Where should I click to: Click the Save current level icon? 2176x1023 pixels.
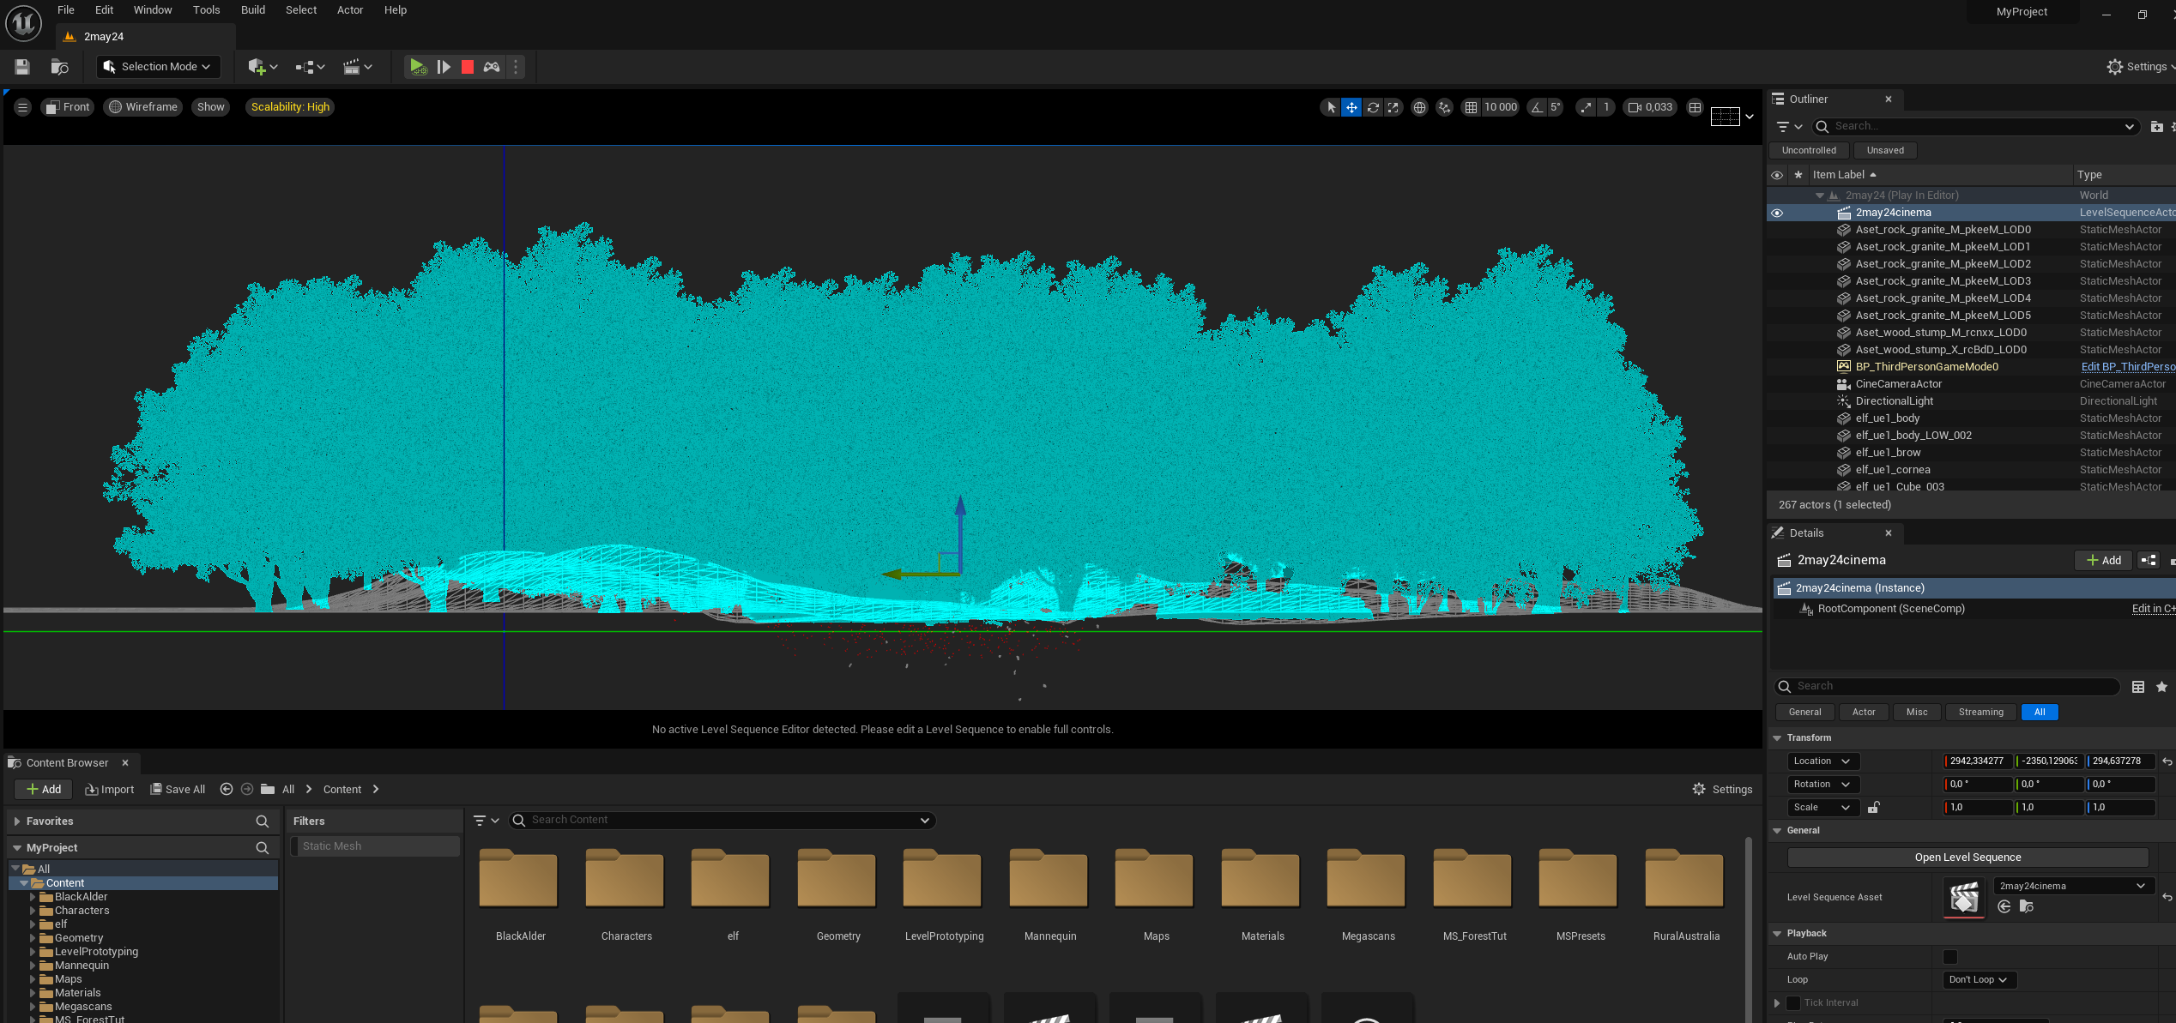pos(22,67)
